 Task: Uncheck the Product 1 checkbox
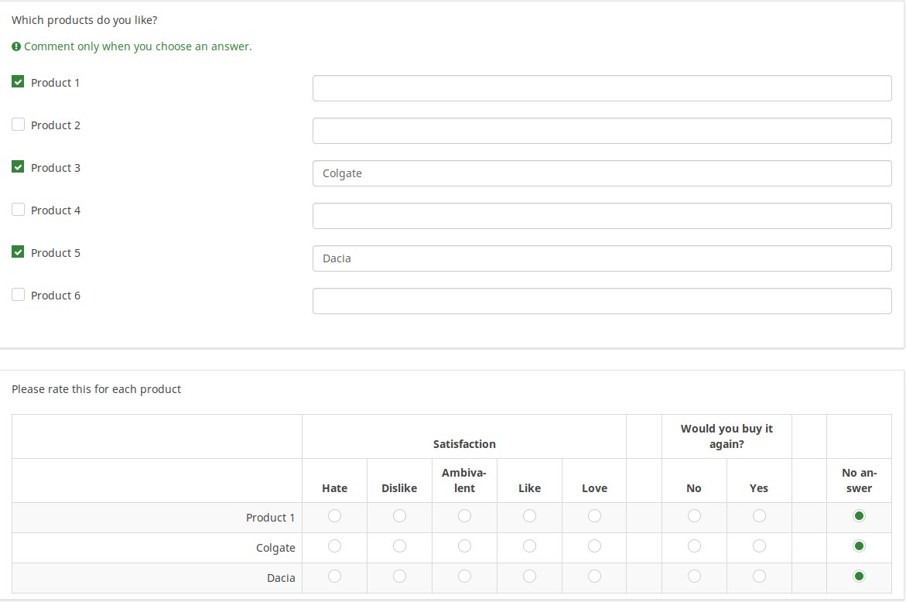[18, 82]
